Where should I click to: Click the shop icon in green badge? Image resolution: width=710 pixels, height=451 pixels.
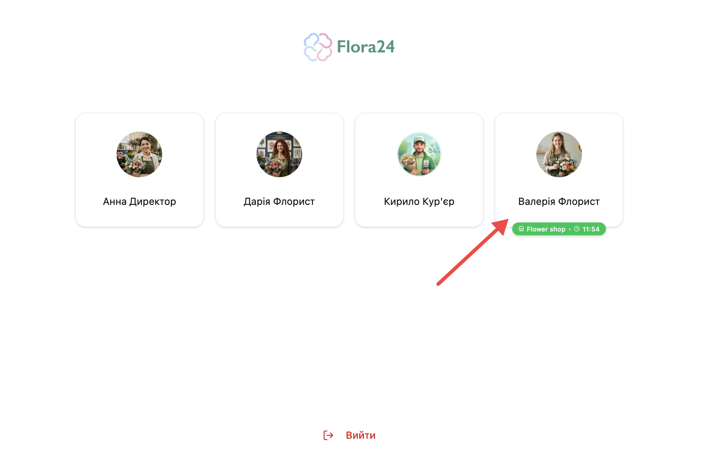click(x=521, y=229)
